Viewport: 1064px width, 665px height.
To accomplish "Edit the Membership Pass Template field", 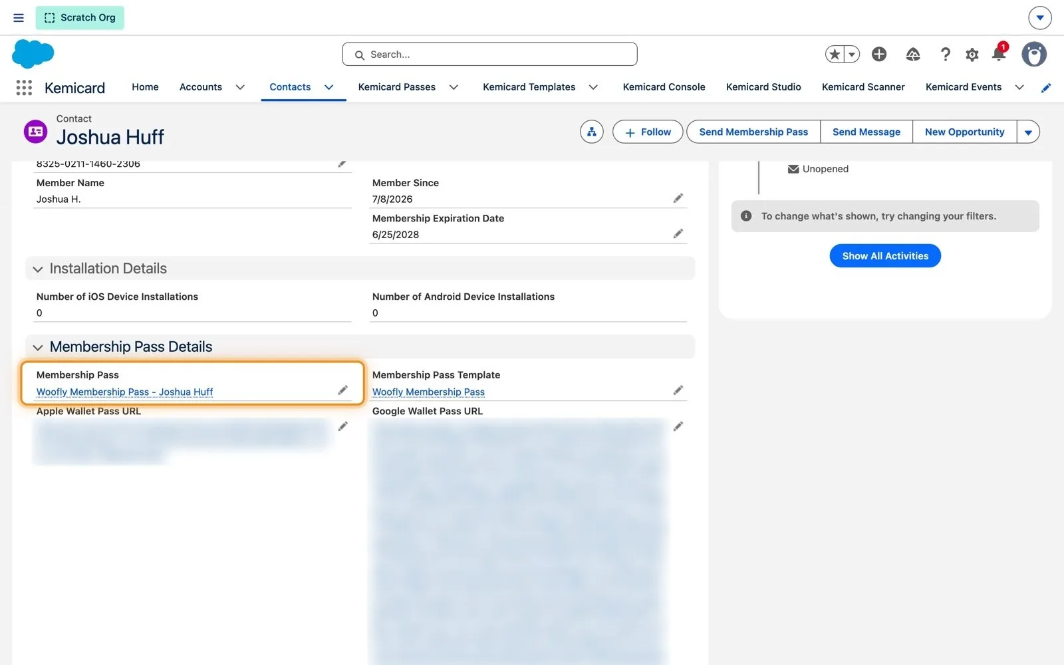I will (x=678, y=390).
